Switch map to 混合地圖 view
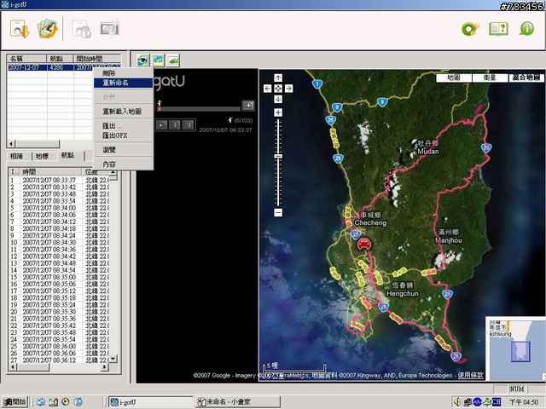546x409 pixels. (526, 78)
